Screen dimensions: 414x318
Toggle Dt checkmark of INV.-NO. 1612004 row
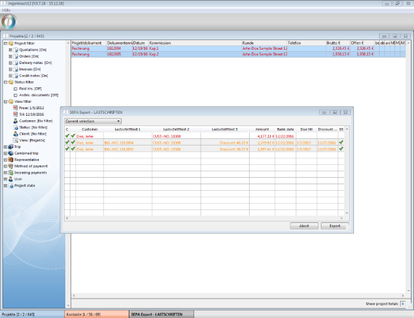[x=341, y=142]
